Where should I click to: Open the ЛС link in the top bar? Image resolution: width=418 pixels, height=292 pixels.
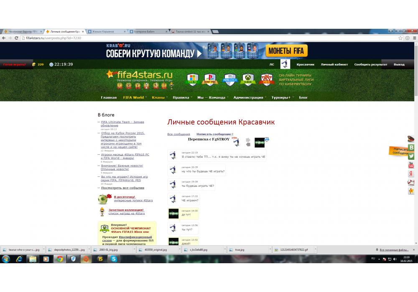pos(272,64)
